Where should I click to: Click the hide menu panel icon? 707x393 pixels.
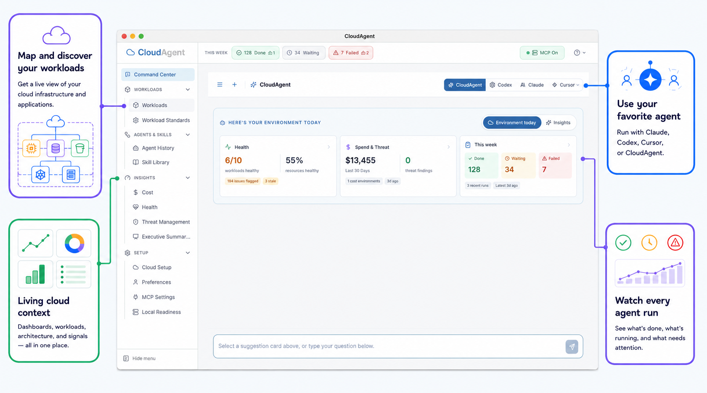pyautogui.click(x=126, y=359)
